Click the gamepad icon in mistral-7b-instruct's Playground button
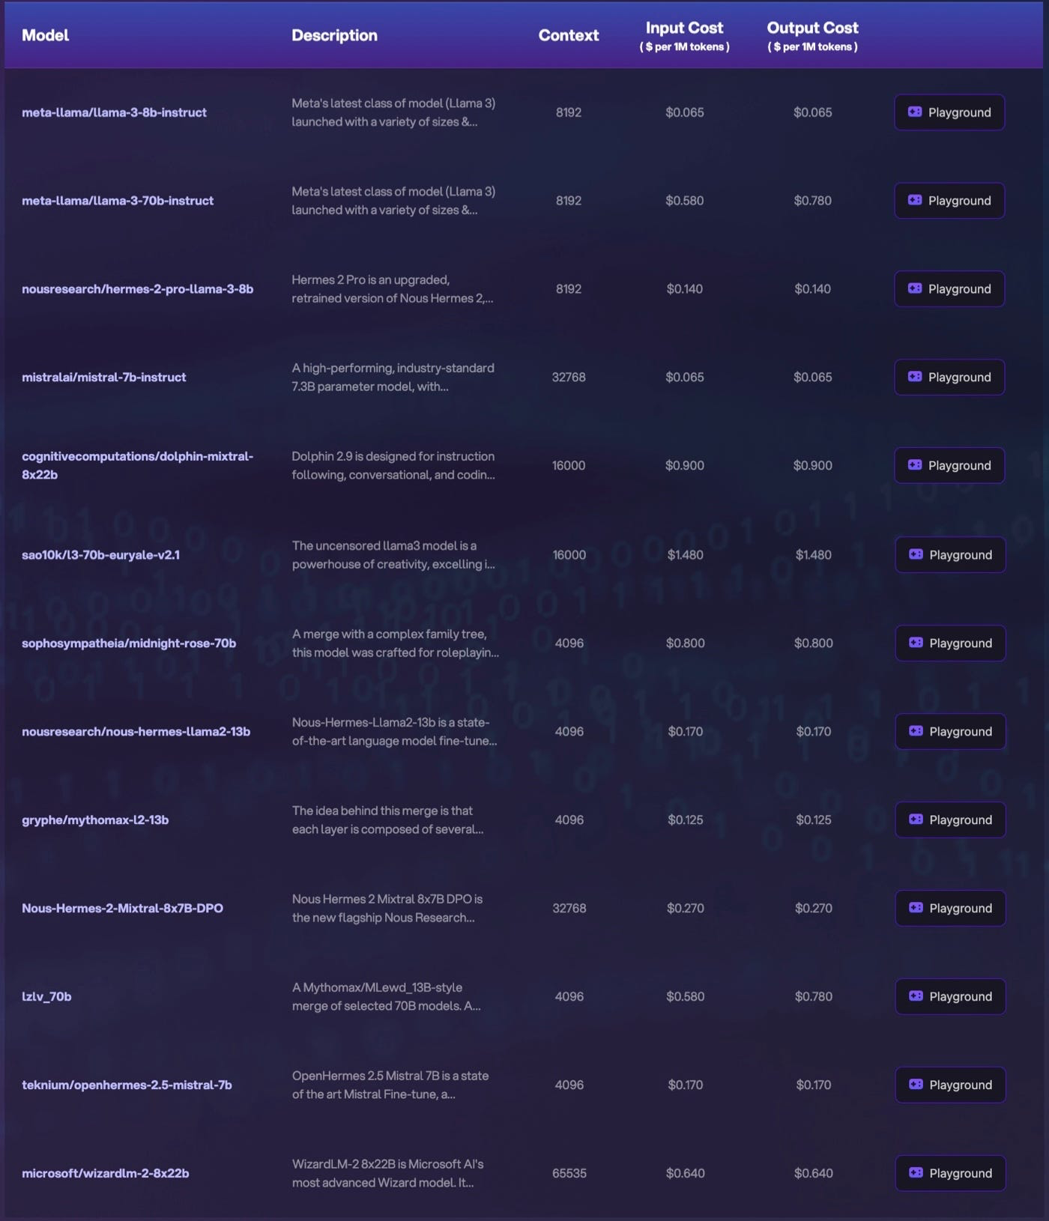 pos(915,377)
